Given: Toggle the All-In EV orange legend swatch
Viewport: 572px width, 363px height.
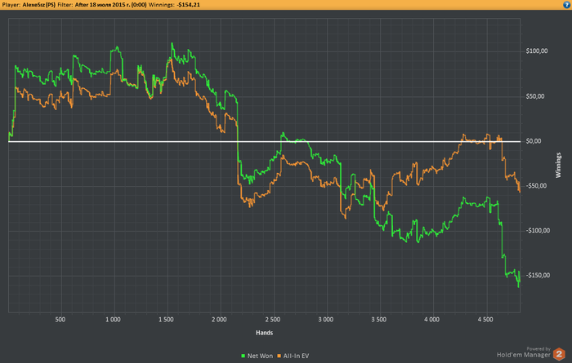Looking at the screenshot, I should pos(279,356).
